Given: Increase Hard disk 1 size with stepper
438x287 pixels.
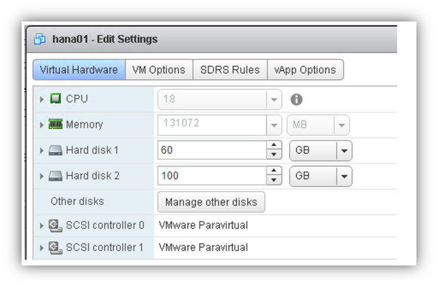Looking at the screenshot, I should pos(274,146).
